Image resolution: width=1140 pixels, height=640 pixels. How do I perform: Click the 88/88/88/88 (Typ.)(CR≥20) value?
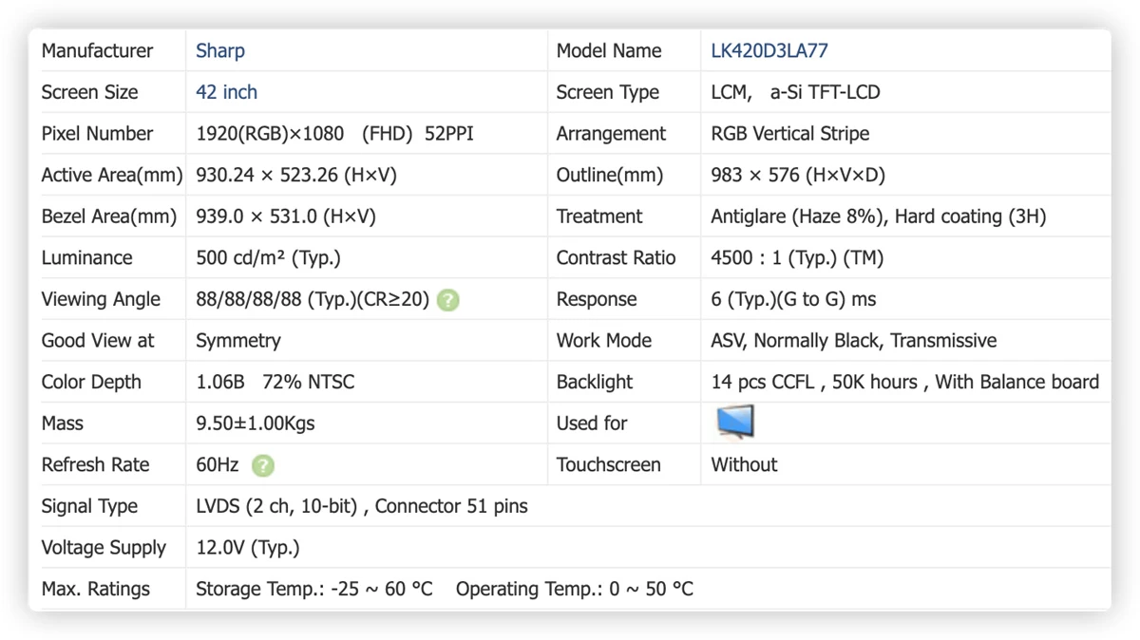tap(313, 299)
